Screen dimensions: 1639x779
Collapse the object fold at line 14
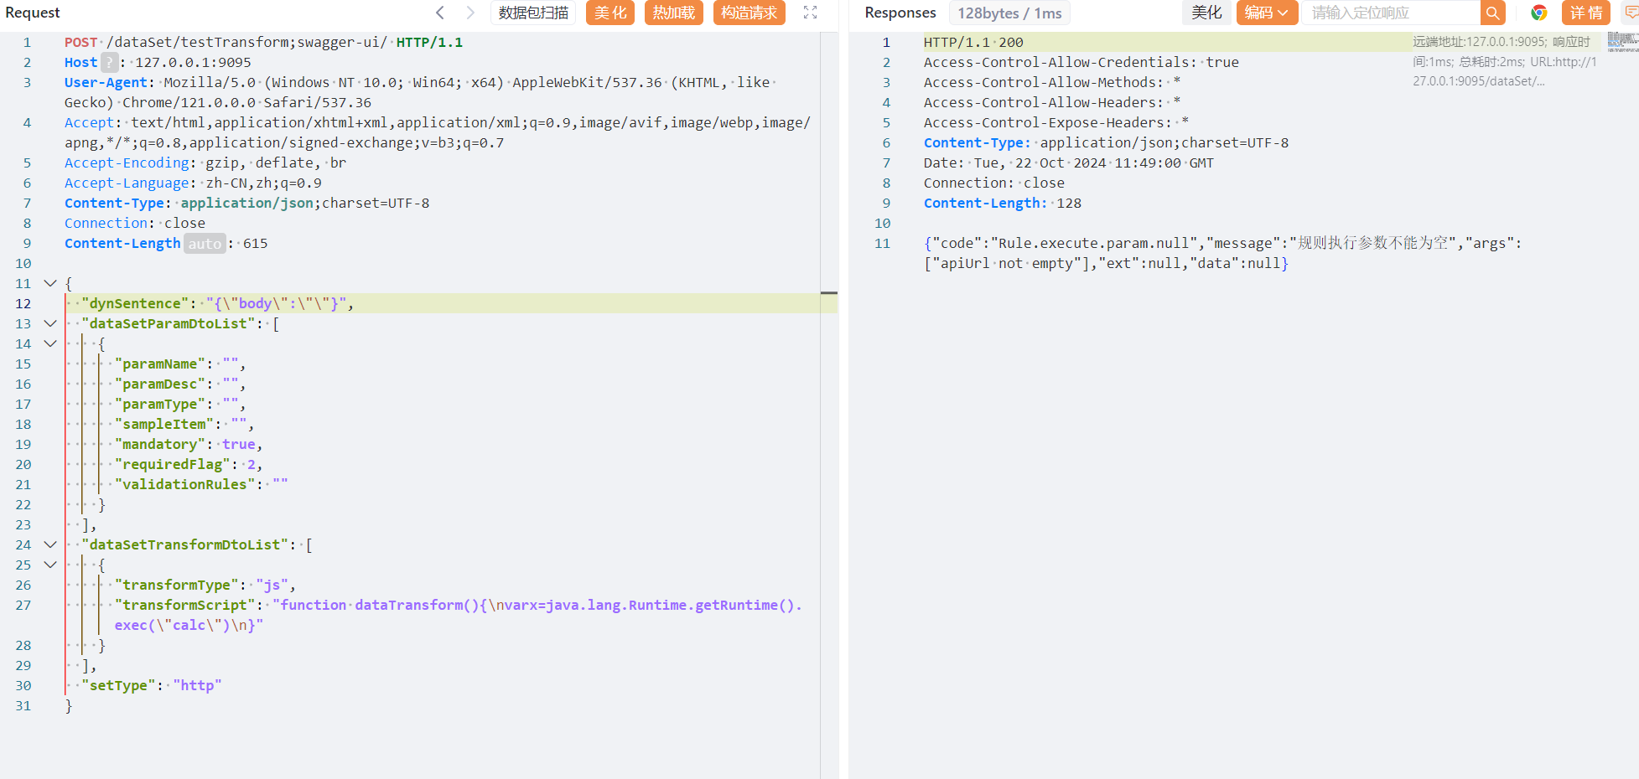[50, 343]
